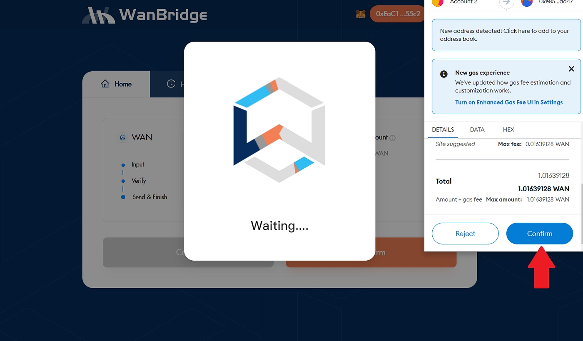
Task: Switch to the HEX tab
Action: click(x=508, y=129)
